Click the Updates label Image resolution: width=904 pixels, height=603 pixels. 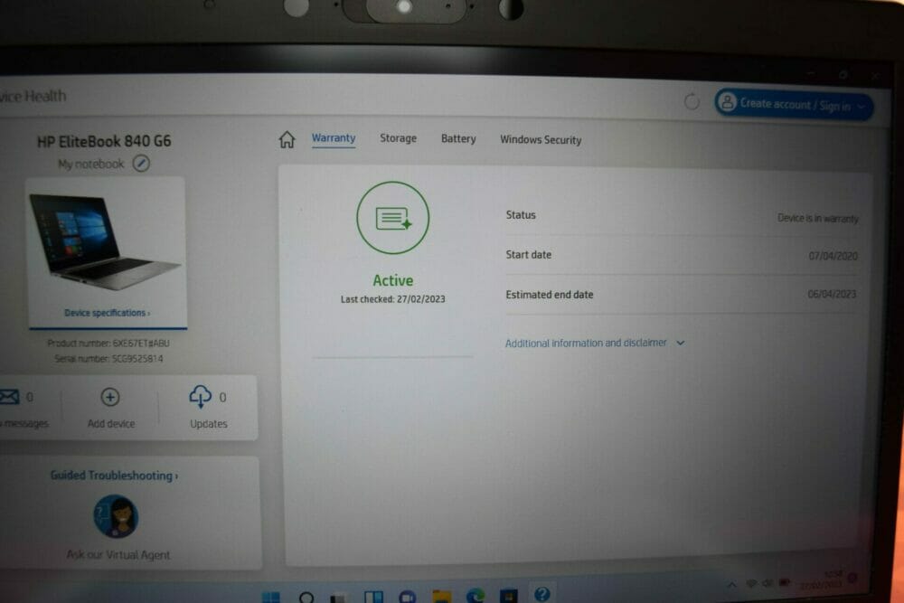click(x=209, y=424)
